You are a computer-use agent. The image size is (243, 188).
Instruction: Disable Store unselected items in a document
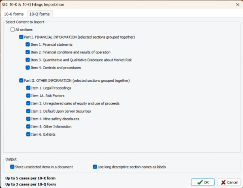pyautogui.click(x=12, y=167)
